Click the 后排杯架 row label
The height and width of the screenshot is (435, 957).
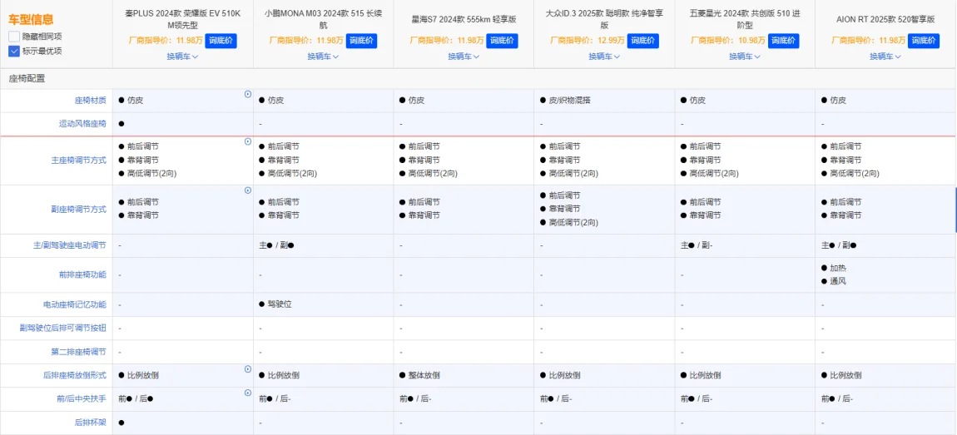(90, 423)
